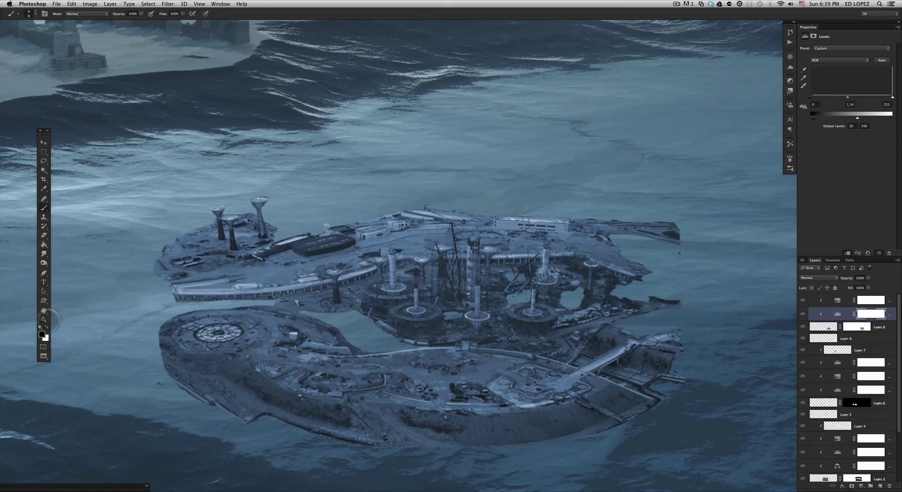
Task: Select the Clone Stamp tool
Action: tap(44, 217)
